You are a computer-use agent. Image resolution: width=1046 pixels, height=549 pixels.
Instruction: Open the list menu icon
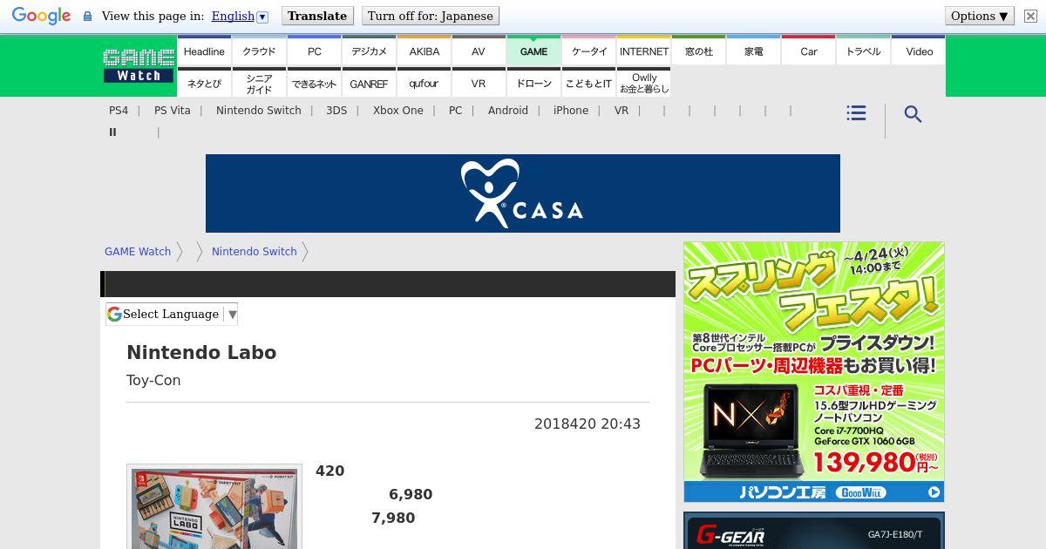click(x=856, y=113)
